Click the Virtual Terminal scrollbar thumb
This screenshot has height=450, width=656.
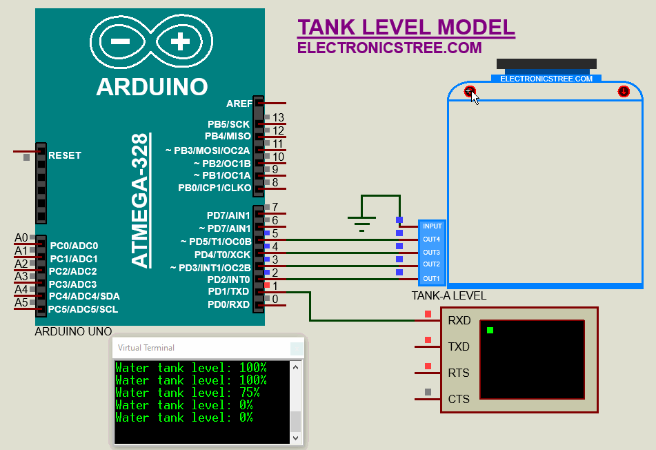pyautogui.click(x=295, y=422)
